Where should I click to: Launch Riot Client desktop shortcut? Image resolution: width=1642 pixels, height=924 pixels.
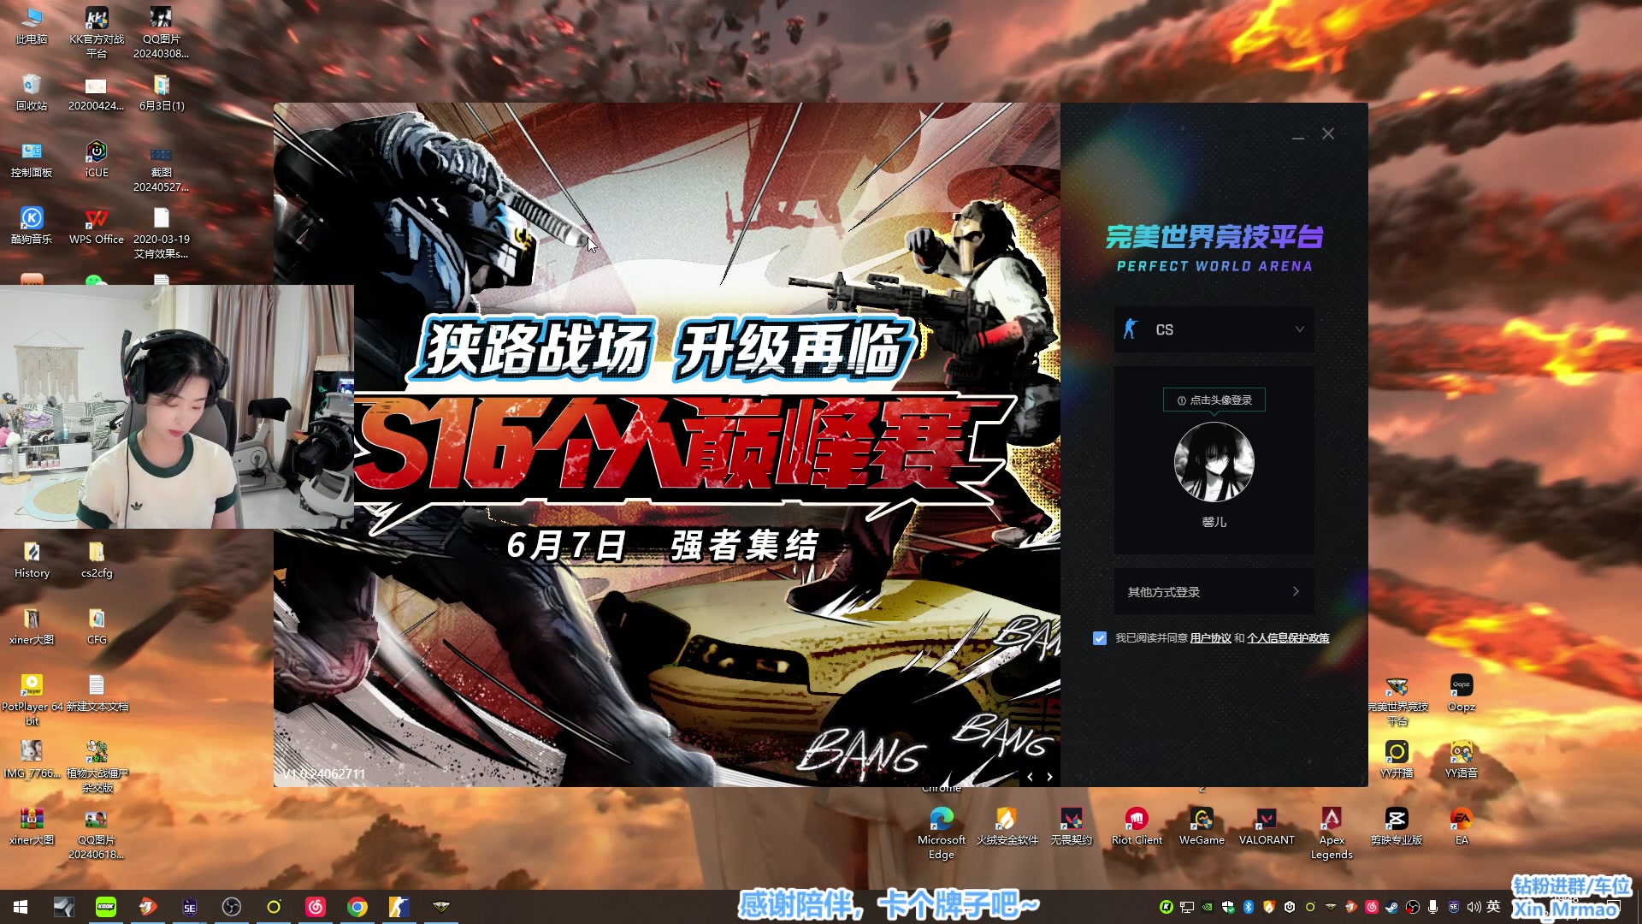(1137, 826)
